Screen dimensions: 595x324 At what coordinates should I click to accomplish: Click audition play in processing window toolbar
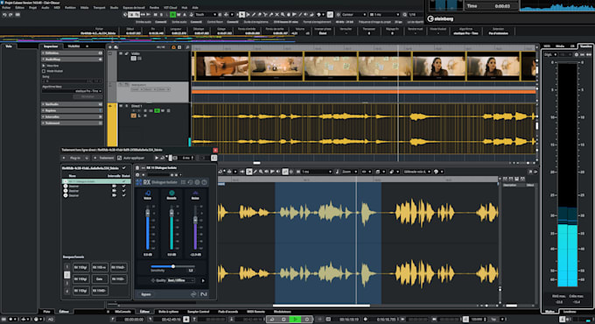pos(157,158)
